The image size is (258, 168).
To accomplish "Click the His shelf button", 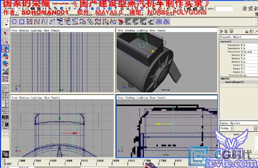I will click(151, 22).
